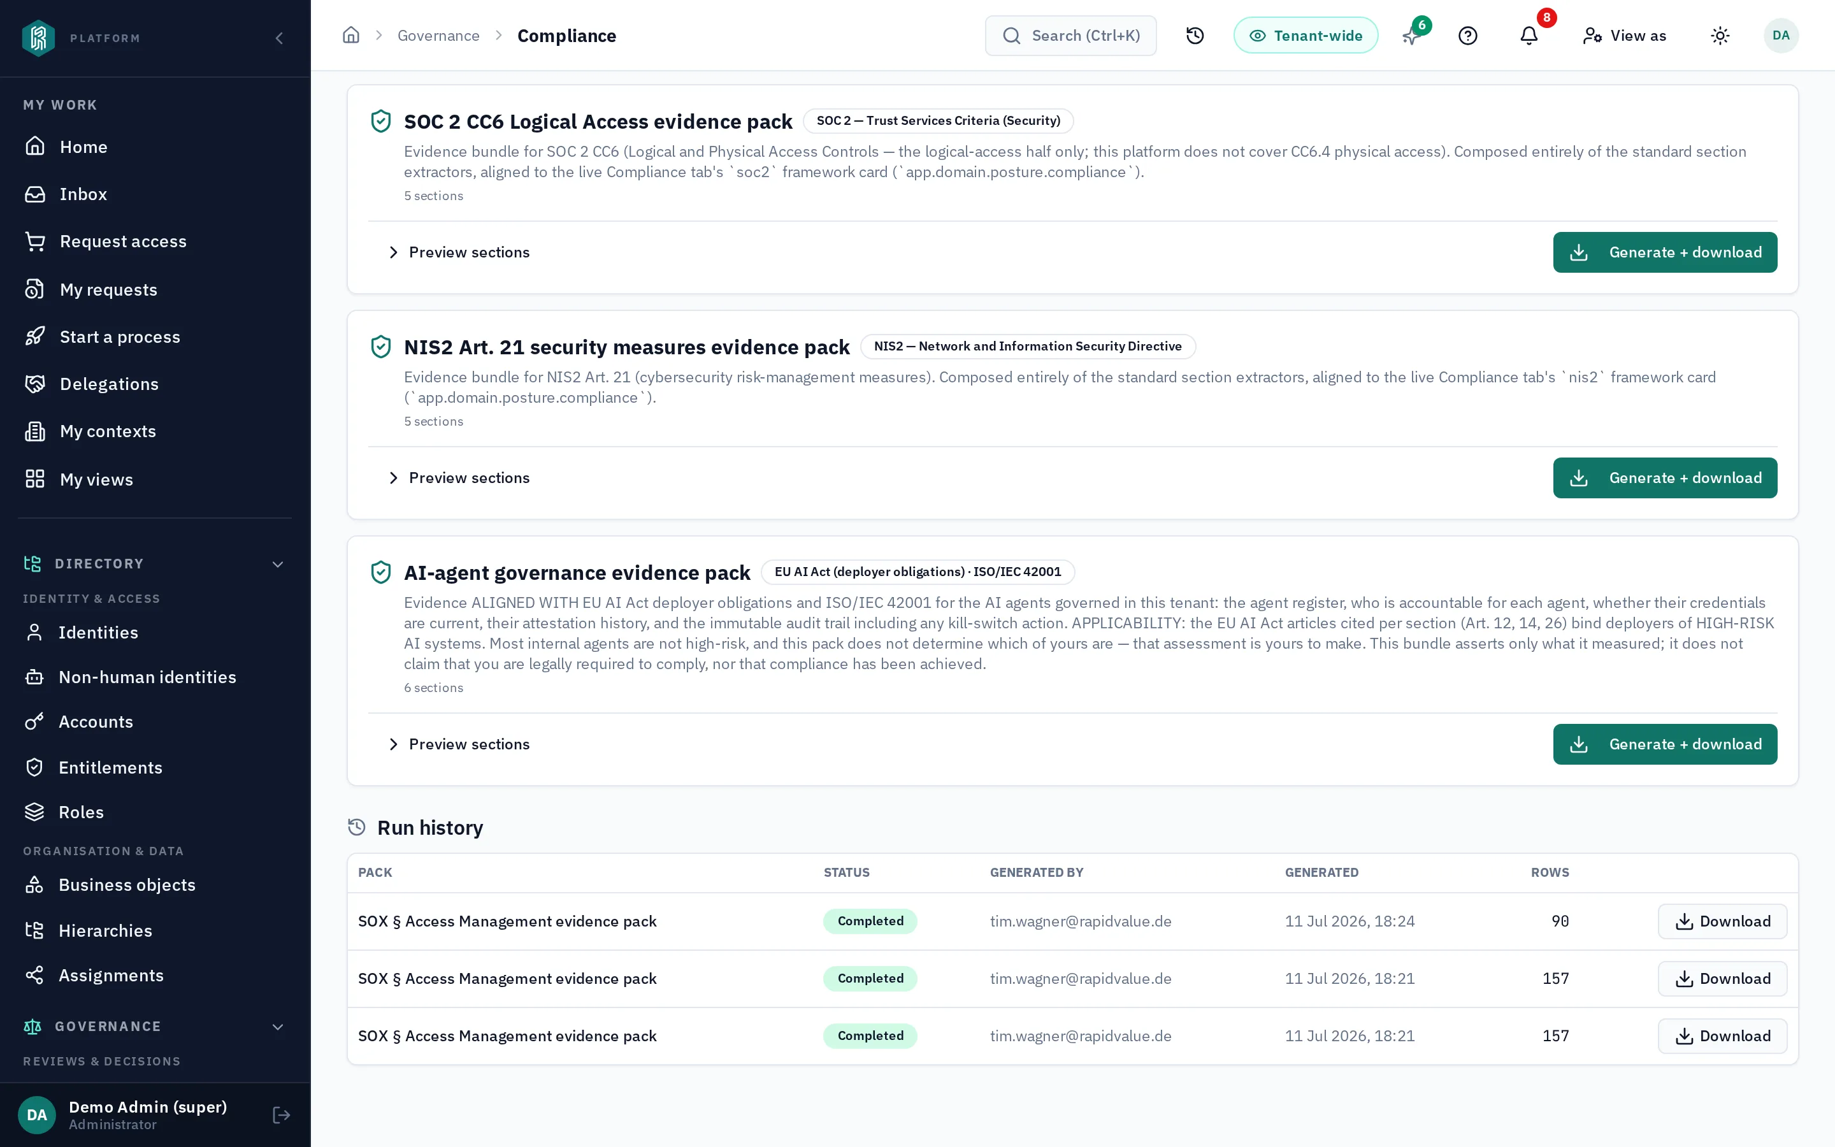Click the Directory tree icon in sidebar
The image size is (1835, 1147).
tap(32, 564)
